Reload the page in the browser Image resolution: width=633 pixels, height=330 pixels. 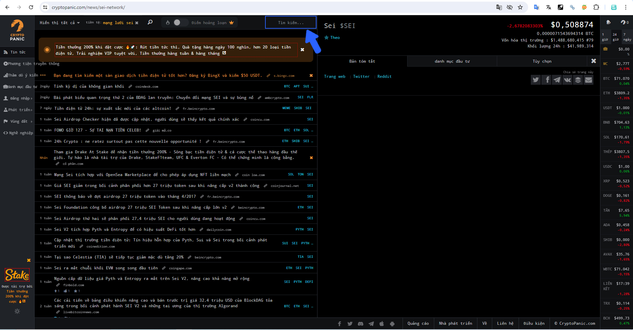point(31,7)
